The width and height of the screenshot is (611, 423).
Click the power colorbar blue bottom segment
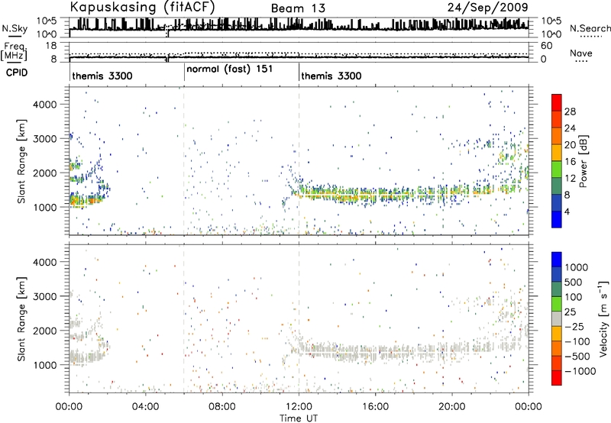(x=557, y=219)
